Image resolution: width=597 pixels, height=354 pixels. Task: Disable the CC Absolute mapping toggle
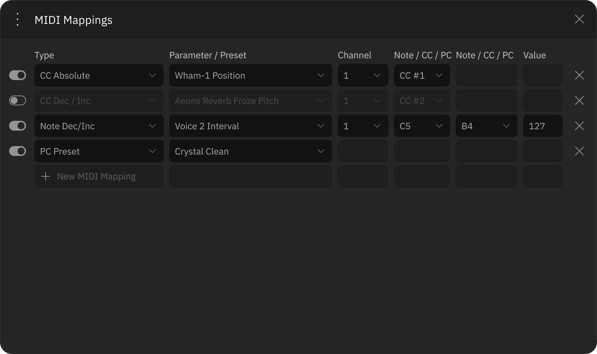[x=18, y=75]
